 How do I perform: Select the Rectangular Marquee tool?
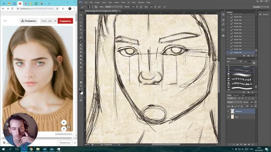point(81,19)
